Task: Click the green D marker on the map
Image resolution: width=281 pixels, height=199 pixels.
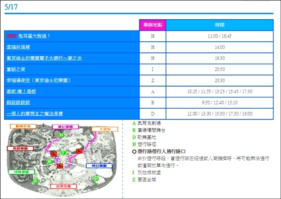Action: pyautogui.click(x=96, y=179)
